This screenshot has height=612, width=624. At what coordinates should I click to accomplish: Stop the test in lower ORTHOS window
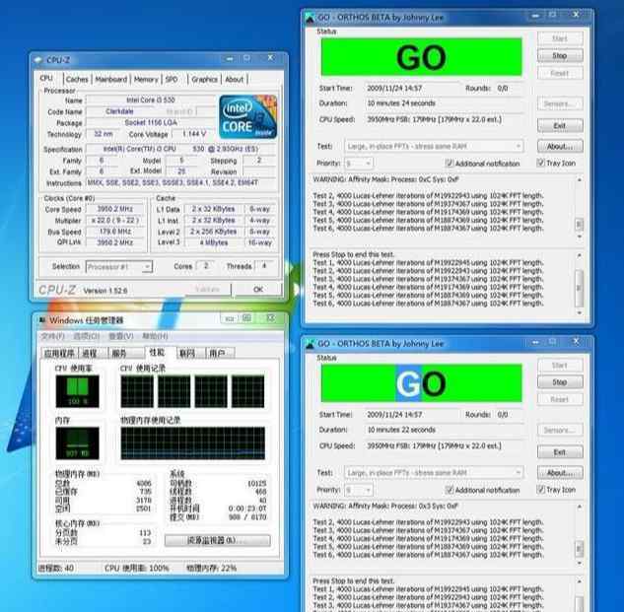click(560, 382)
